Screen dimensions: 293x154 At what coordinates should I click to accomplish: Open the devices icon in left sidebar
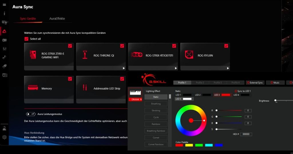5,22
